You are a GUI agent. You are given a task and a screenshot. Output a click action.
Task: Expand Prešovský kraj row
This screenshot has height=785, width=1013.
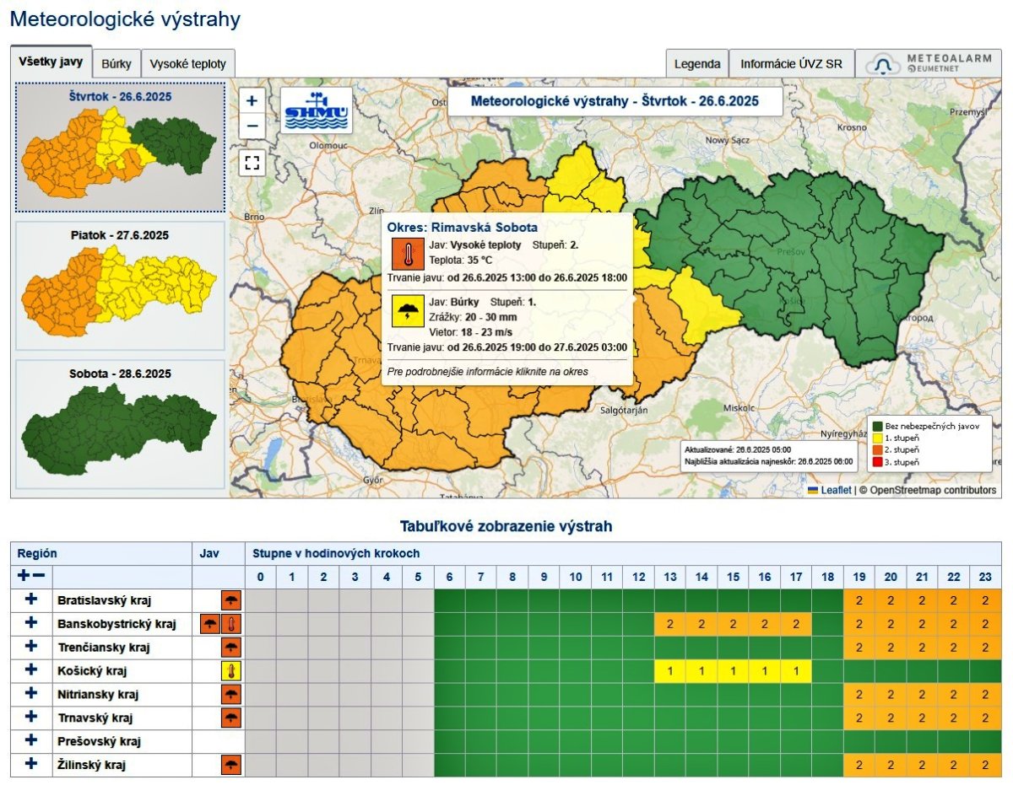(x=31, y=741)
